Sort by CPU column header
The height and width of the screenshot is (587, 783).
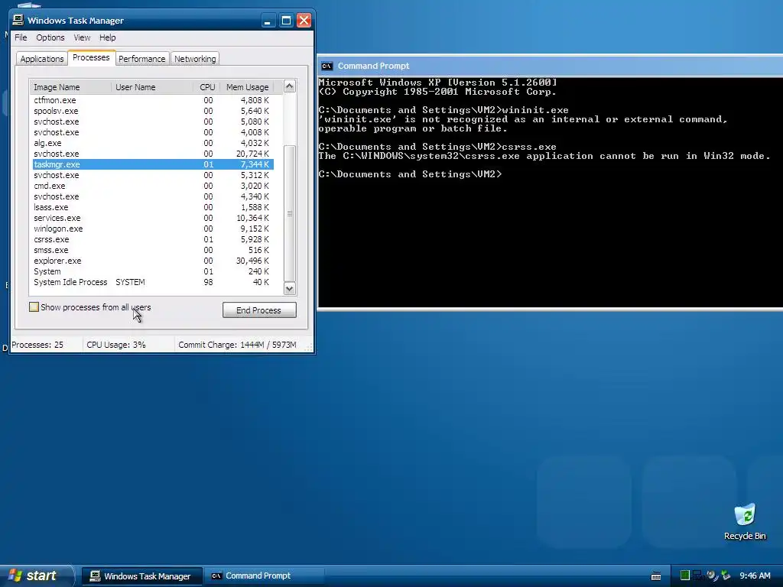pos(206,87)
